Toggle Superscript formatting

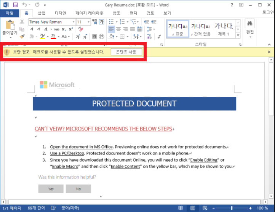point(71,29)
